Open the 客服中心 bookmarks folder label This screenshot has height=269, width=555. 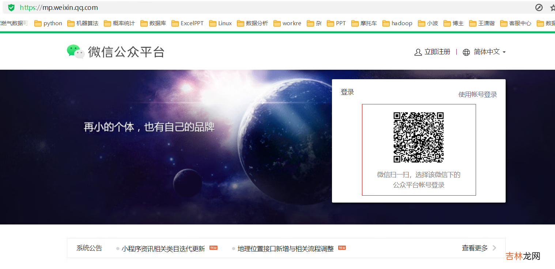tap(520, 23)
